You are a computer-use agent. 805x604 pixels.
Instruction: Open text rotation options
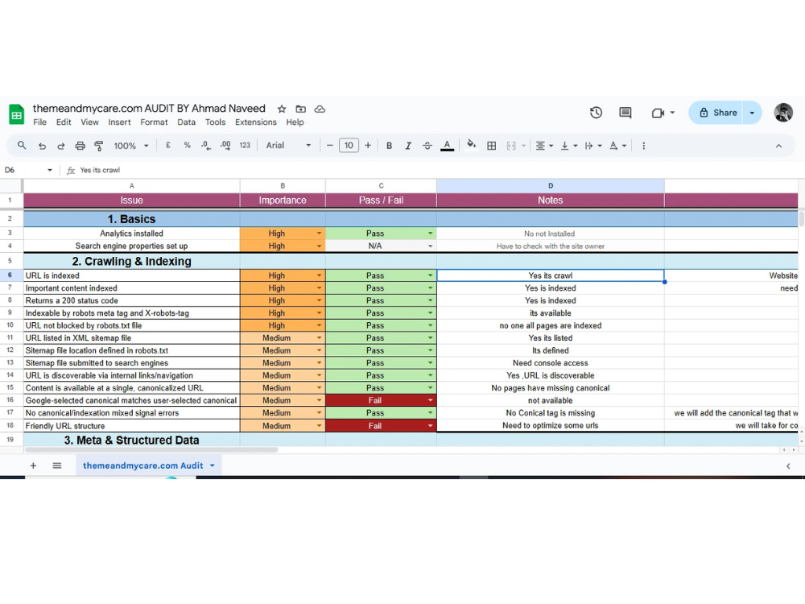tap(617, 145)
